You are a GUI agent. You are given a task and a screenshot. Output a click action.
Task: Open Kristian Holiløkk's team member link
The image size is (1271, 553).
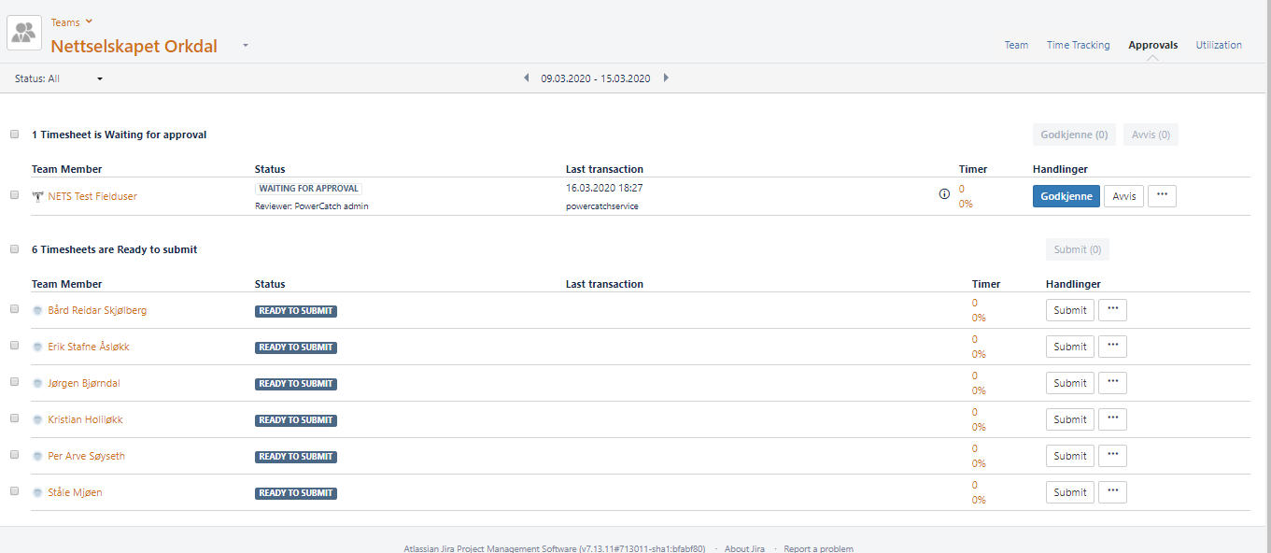point(85,420)
